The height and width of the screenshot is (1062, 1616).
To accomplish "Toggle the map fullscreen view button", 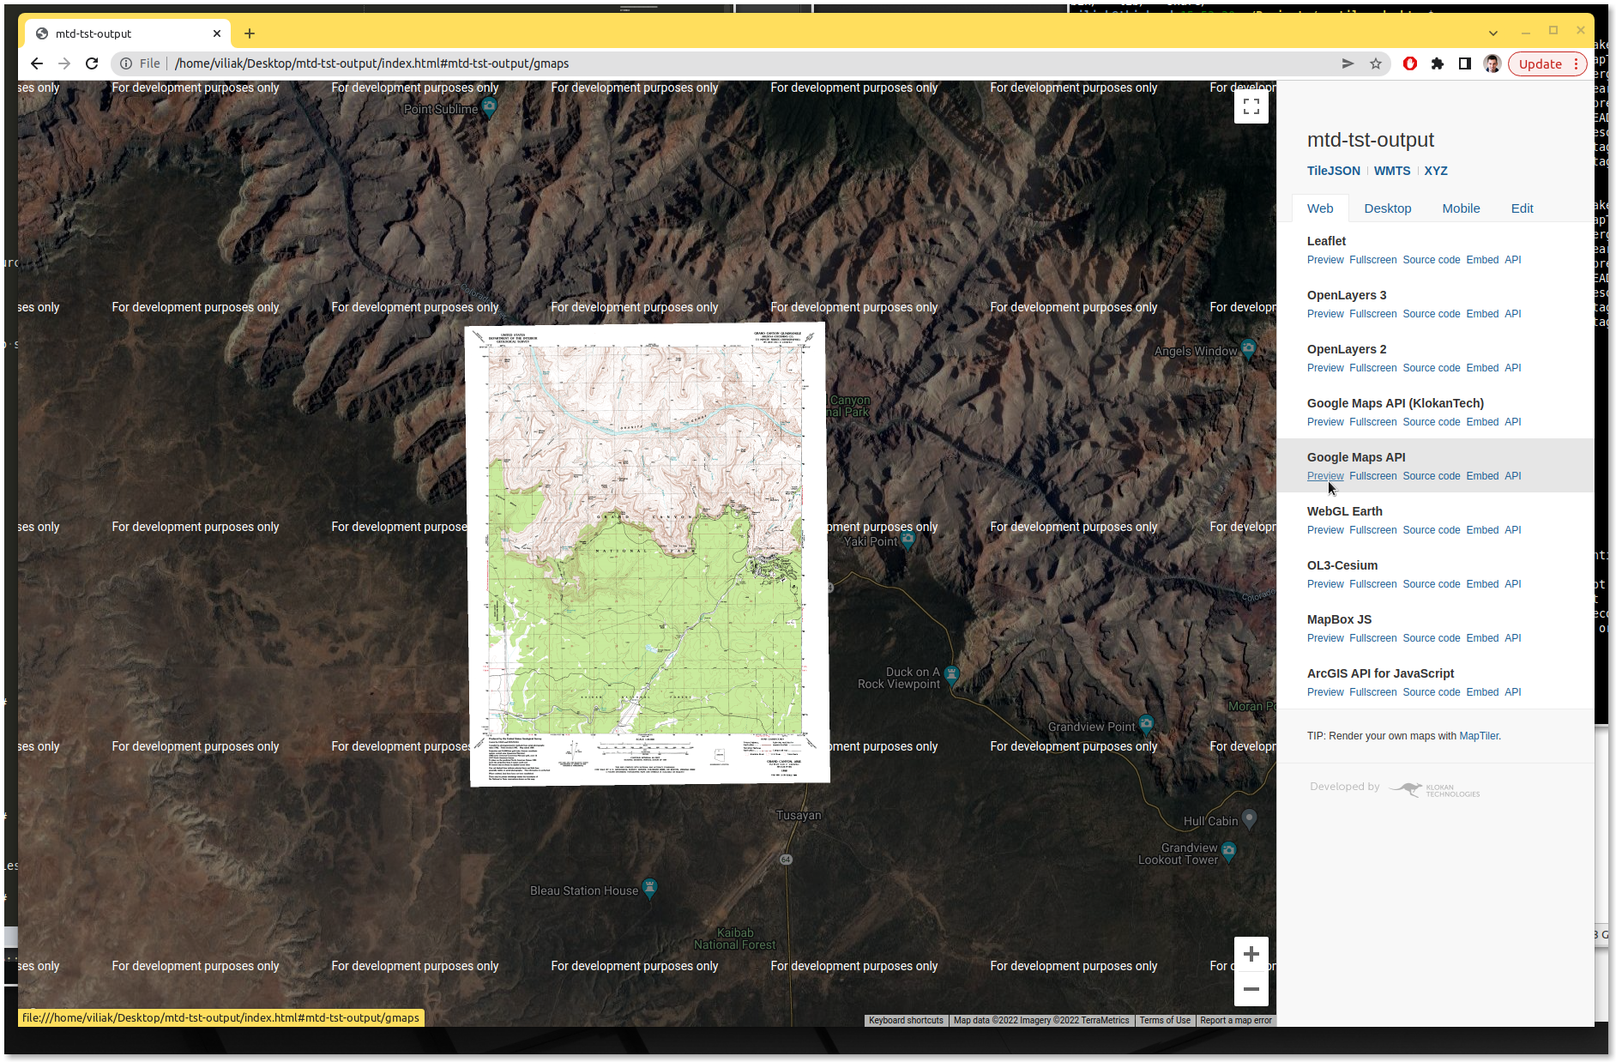I will click(1251, 106).
